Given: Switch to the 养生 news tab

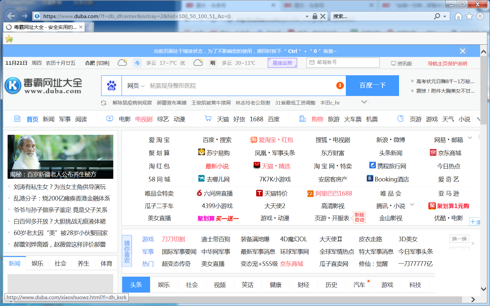Looking at the screenshot, I should (83, 263).
